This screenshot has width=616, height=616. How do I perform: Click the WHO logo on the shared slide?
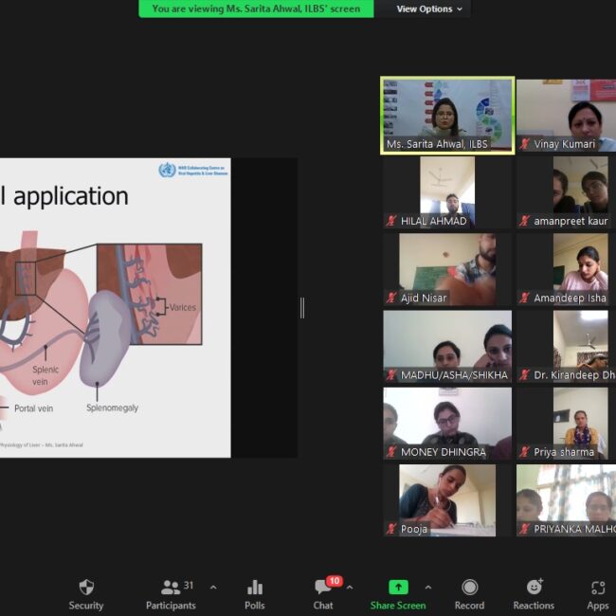167,171
